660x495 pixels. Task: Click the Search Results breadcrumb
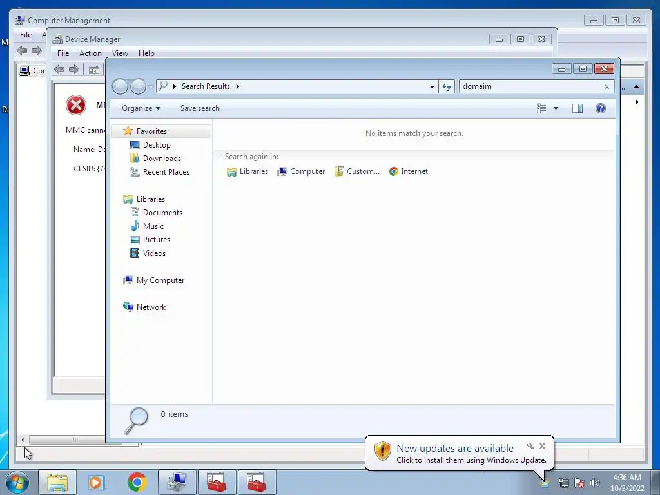(x=206, y=86)
